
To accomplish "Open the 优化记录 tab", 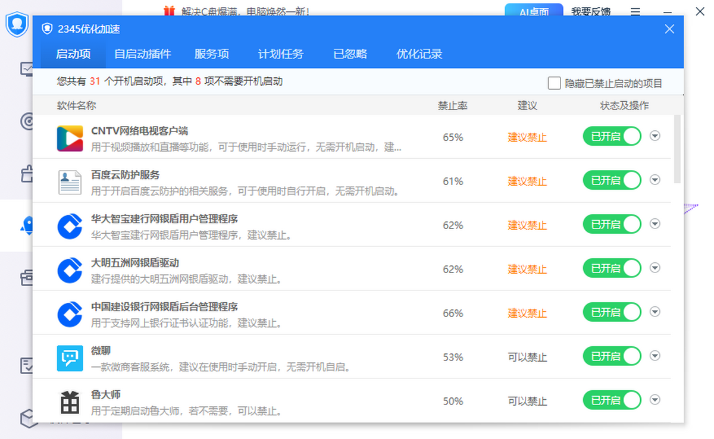I will 419,54.
